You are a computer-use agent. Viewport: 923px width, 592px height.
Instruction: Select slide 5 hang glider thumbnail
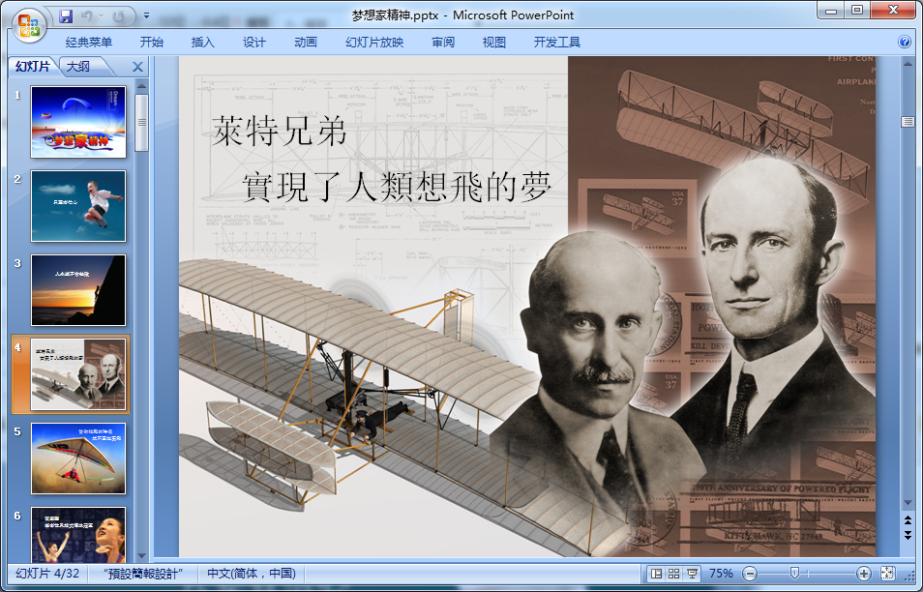coord(78,459)
